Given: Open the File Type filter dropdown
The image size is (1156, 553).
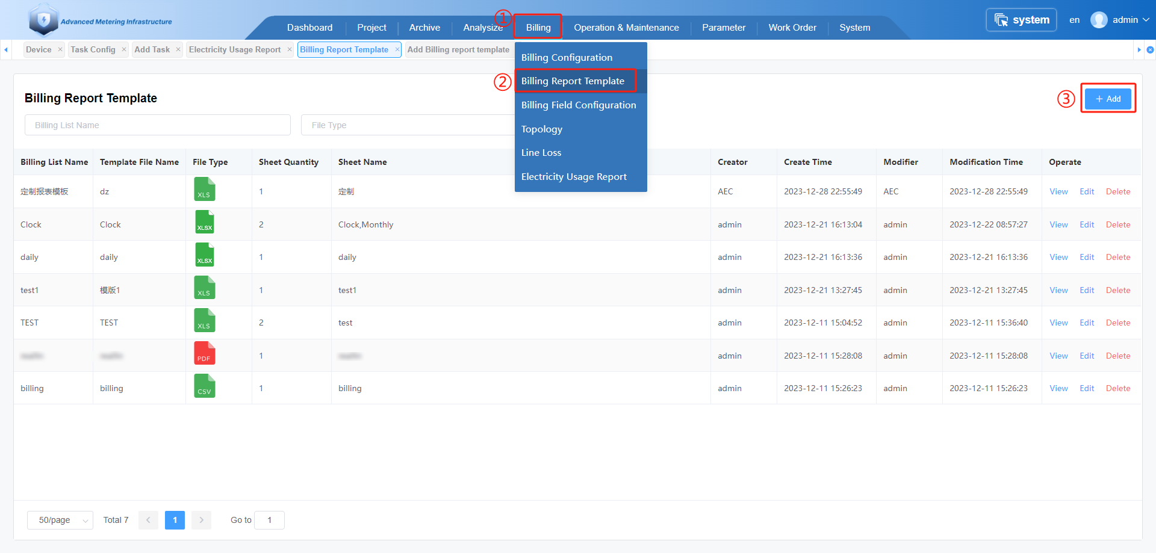Looking at the screenshot, I should pos(408,125).
